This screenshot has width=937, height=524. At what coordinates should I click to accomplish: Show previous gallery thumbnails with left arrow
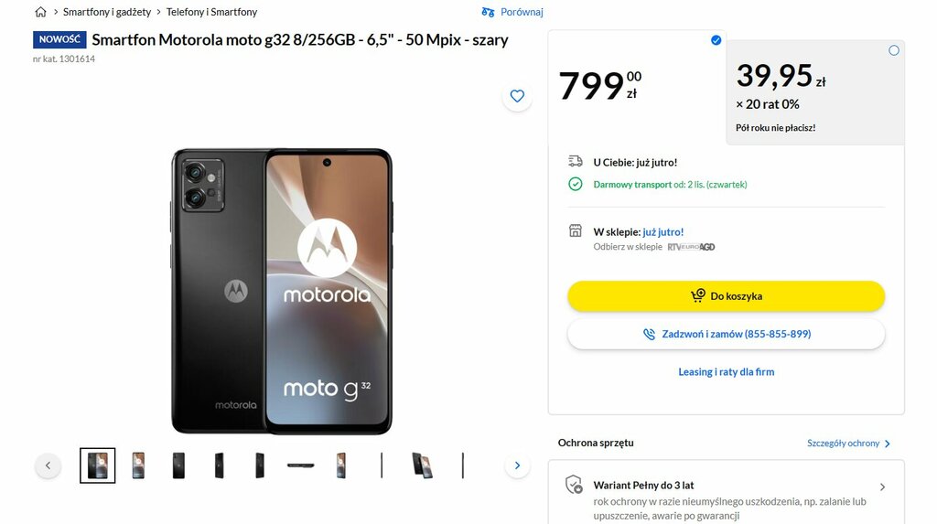coord(48,465)
